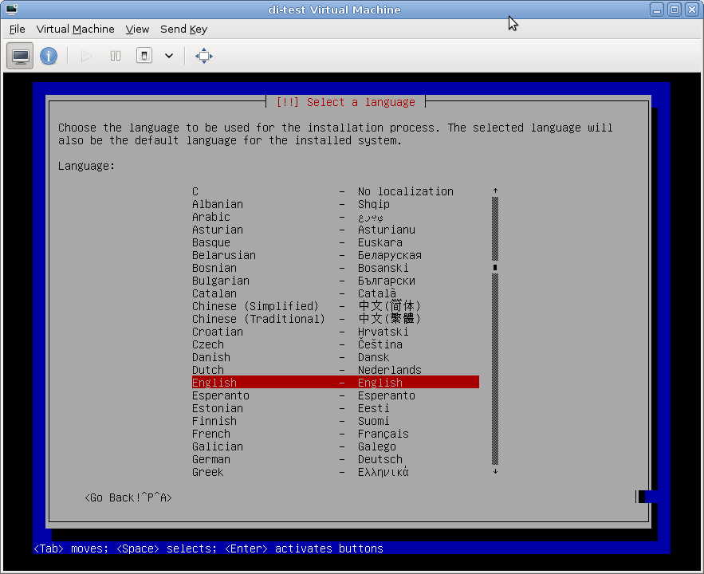Select Greek in the language list
Screen dimensions: 704x574
(x=336, y=472)
